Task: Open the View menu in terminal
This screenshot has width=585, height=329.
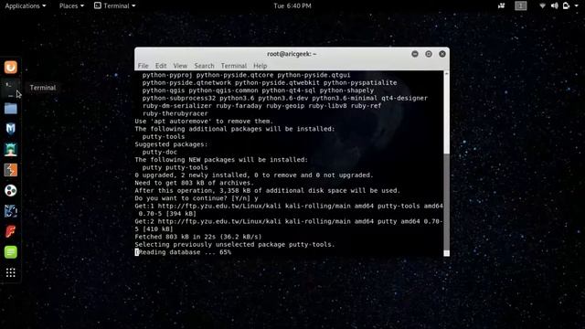Action: click(180, 66)
